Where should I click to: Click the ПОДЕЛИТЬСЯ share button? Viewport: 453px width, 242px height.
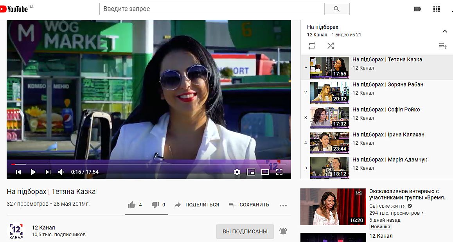[x=197, y=205]
